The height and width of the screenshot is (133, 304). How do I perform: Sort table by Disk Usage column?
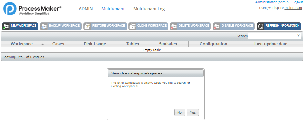[95, 44]
